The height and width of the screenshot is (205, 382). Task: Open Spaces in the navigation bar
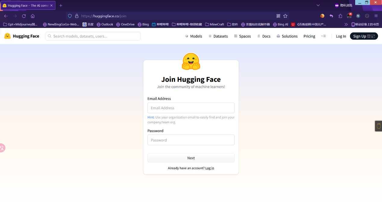coord(242,36)
